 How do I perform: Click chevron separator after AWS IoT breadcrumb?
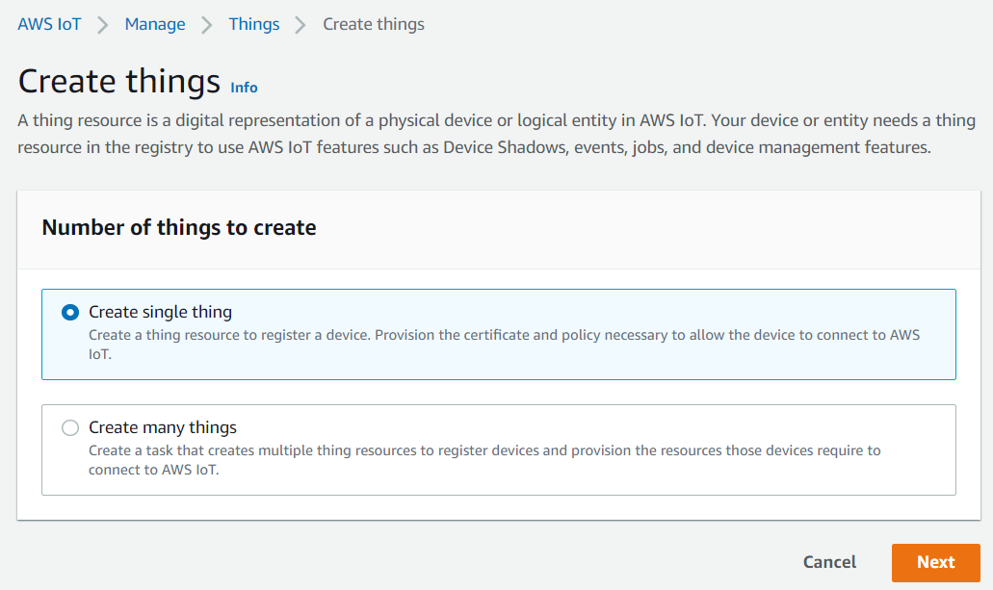pos(103,25)
